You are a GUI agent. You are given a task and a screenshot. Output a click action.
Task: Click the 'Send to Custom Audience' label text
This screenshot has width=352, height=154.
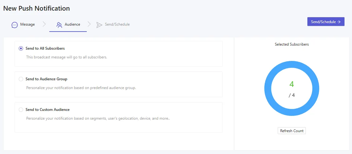(47, 110)
